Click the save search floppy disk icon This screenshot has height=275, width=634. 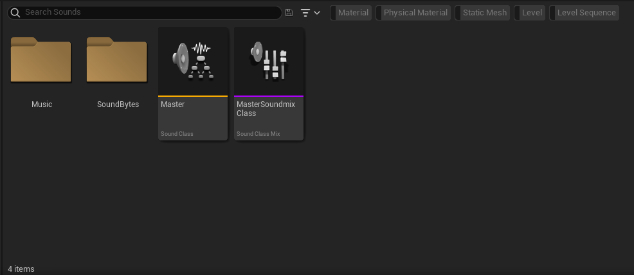(289, 13)
